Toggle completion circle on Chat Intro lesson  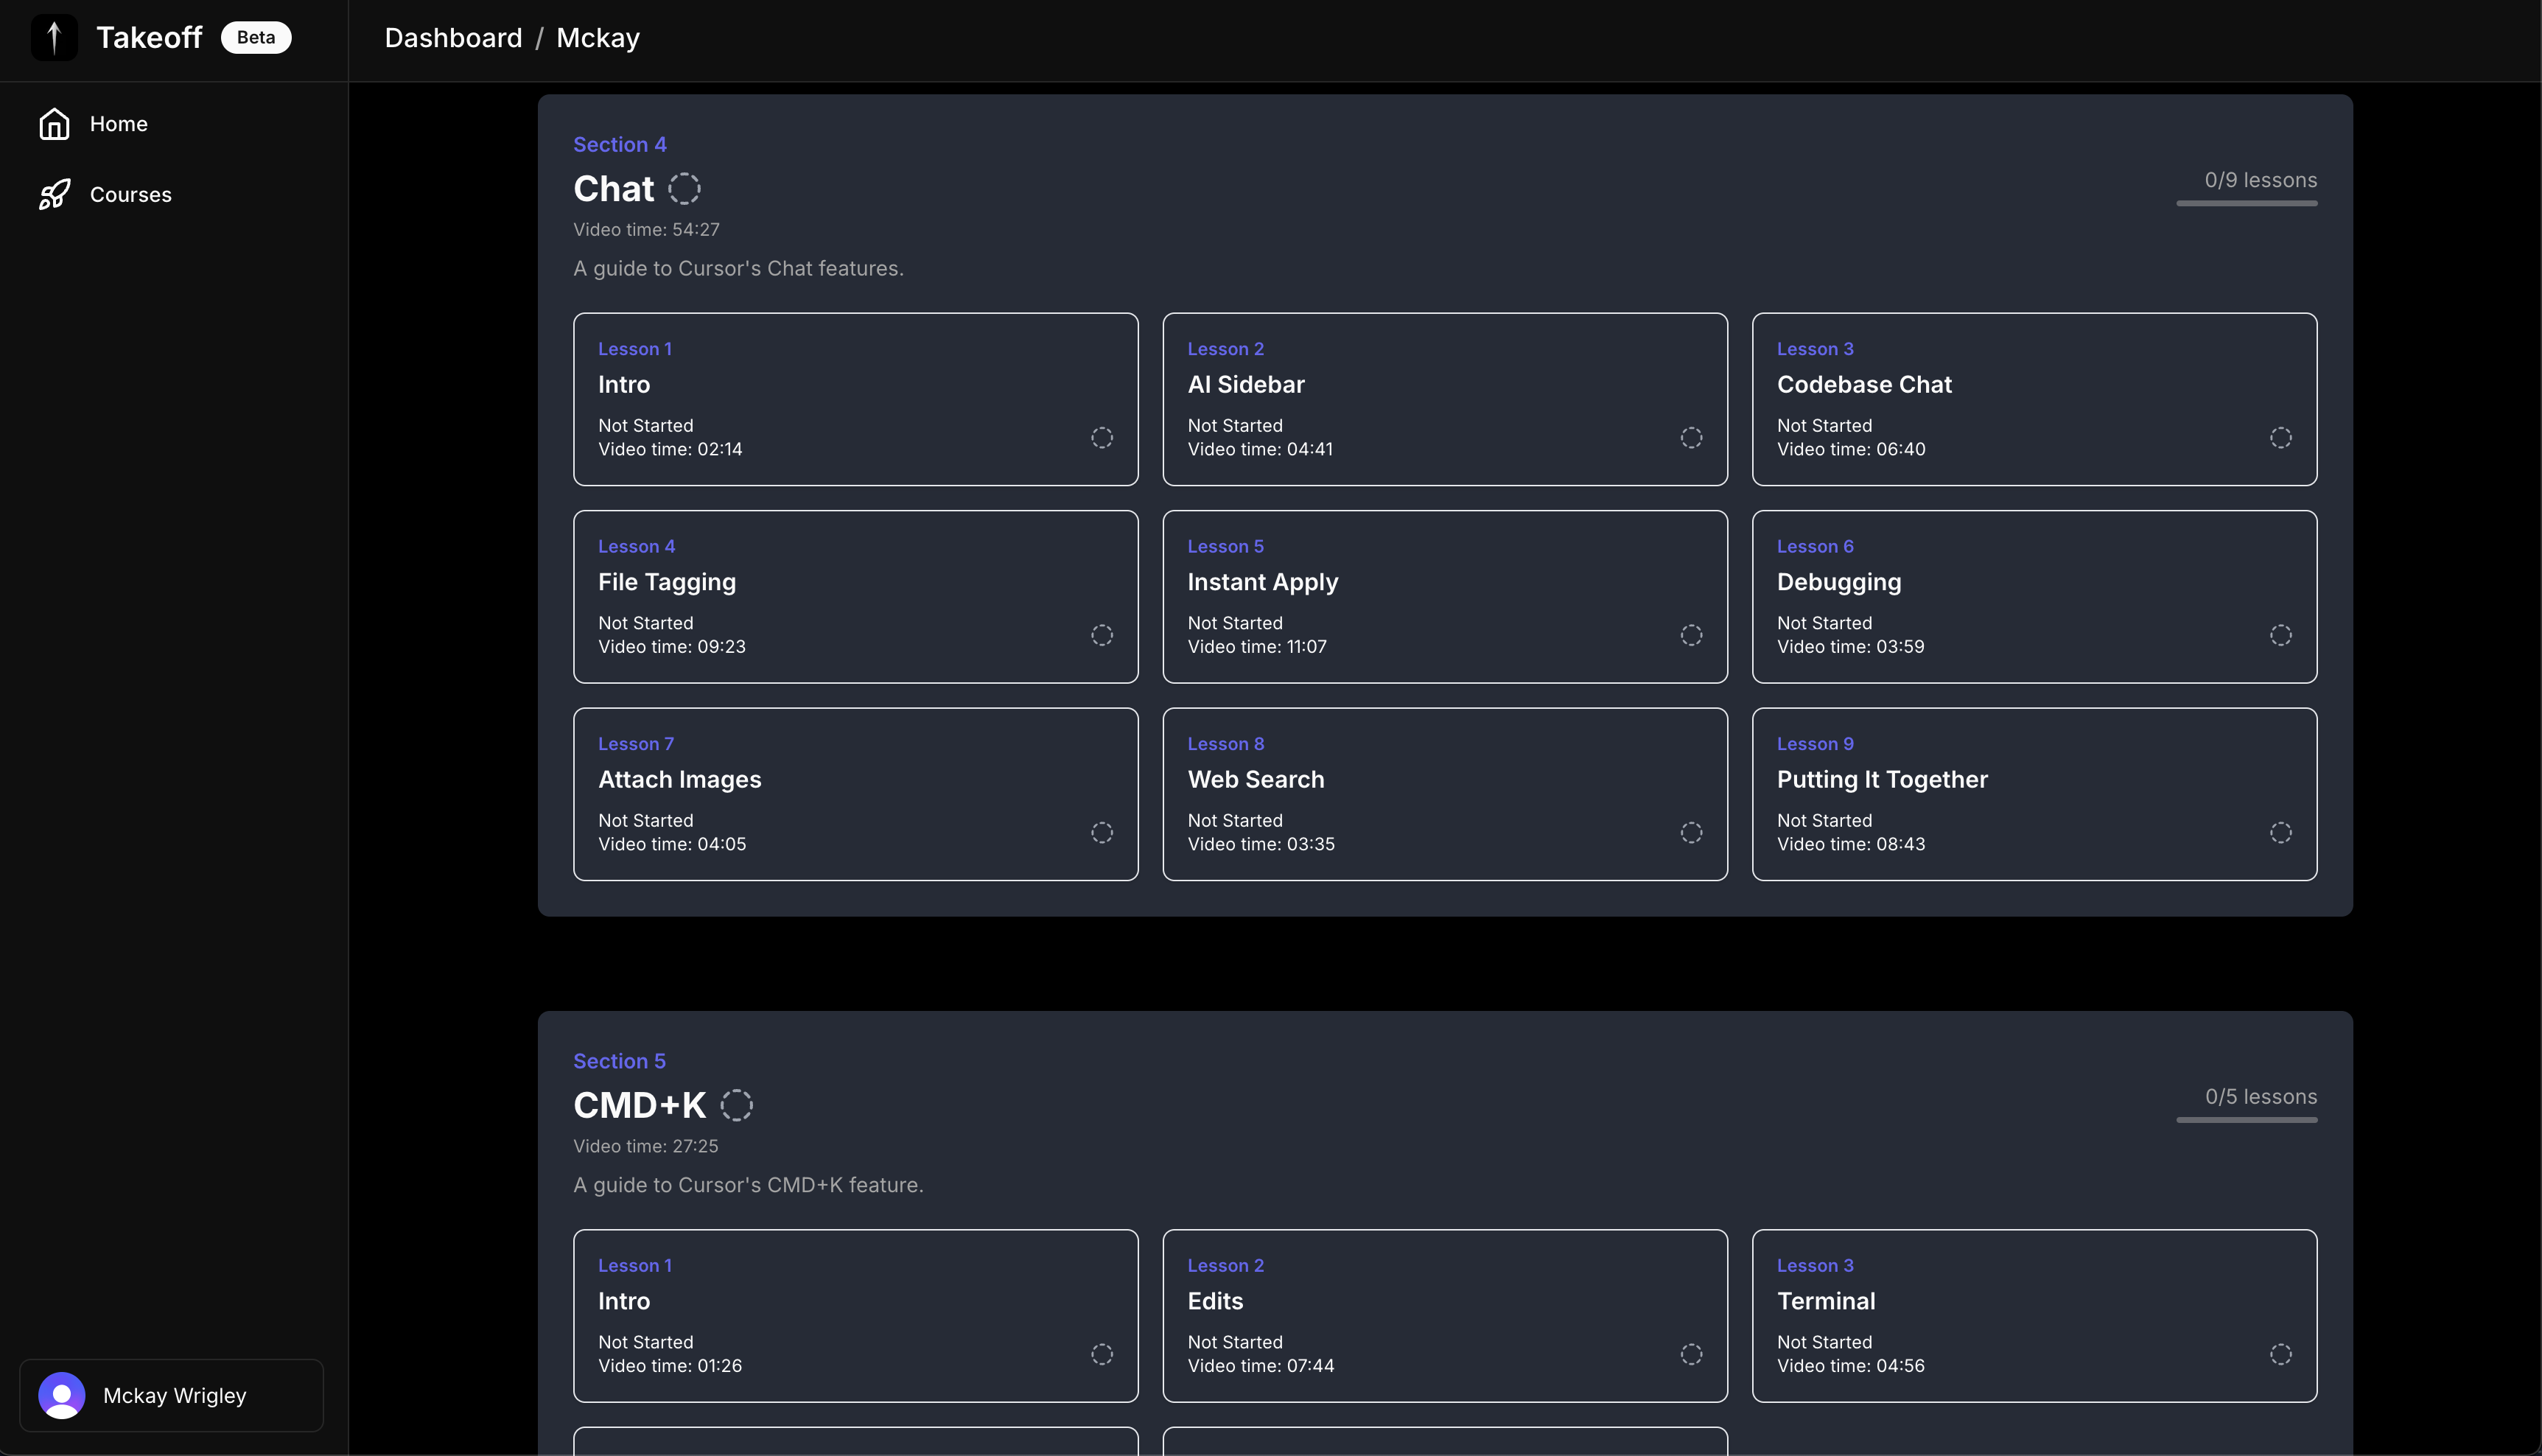tap(1102, 438)
